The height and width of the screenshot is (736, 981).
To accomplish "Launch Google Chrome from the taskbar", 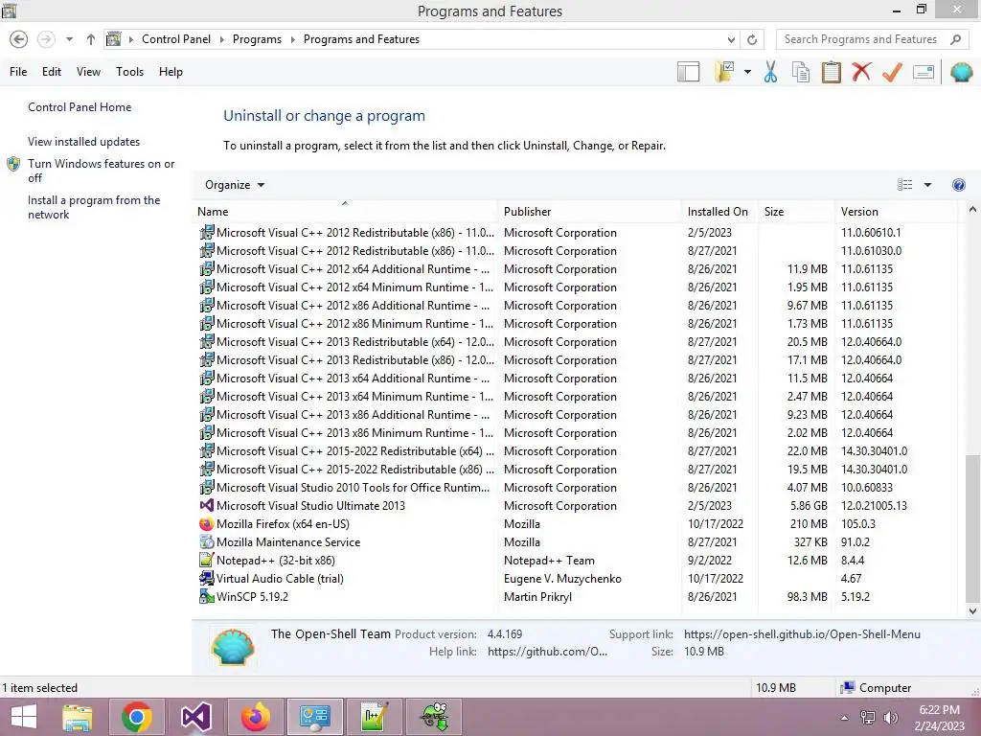I will point(137,717).
